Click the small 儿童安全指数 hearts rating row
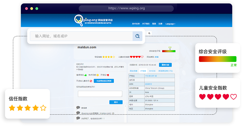The image size is (242, 126). [x=137, y=57]
